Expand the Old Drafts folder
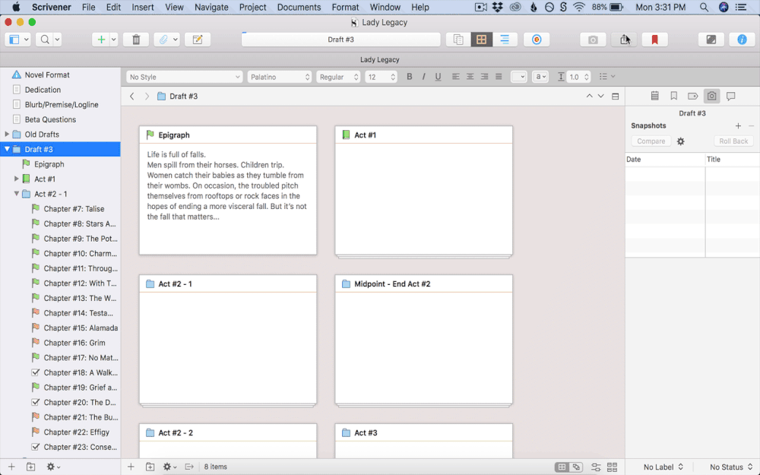 click(x=7, y=135)
